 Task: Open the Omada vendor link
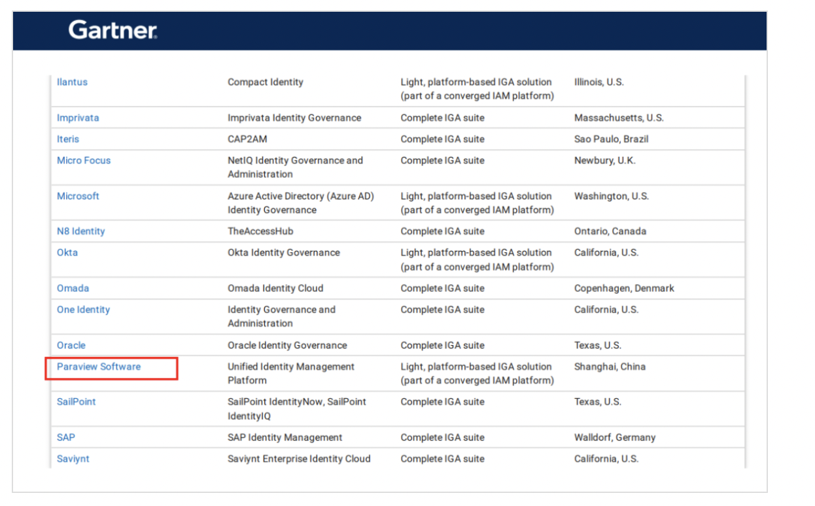73,288
